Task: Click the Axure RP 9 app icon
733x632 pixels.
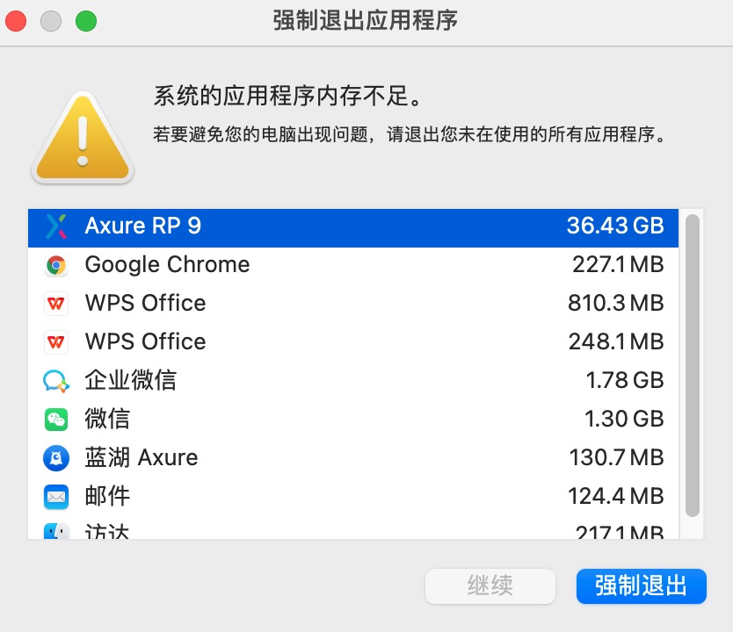Action: coord(56,226)
